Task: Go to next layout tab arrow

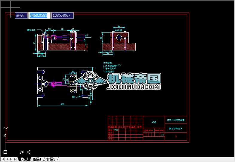Action: 11,159
